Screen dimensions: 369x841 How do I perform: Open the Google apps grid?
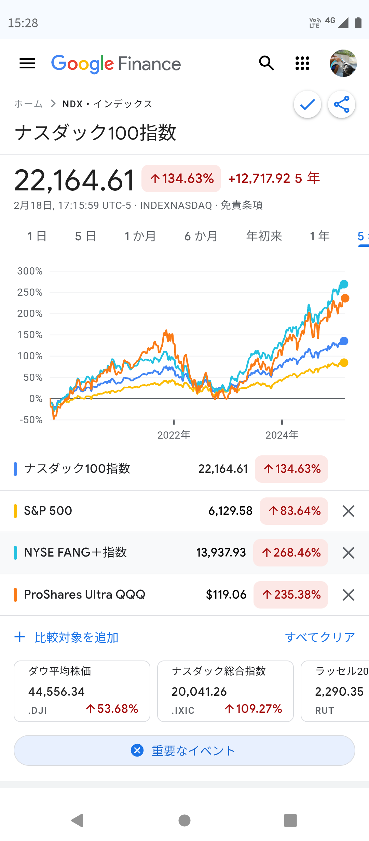coord(302,64)
